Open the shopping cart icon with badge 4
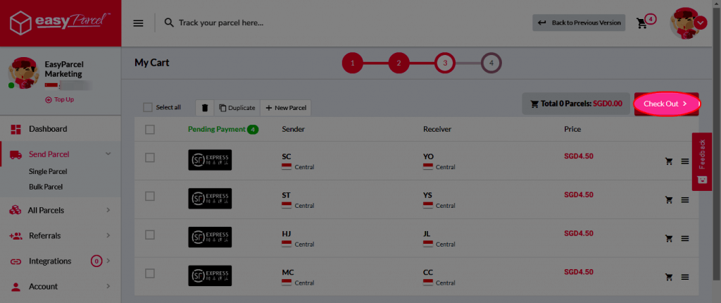This screenshot has height=303, width=721. 642,23
